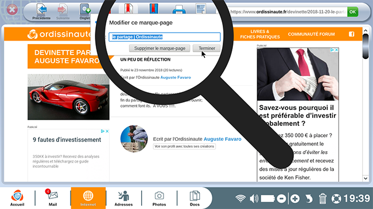Click the lifebuoy help icon
373x209 pixels.
pos(336,199)
